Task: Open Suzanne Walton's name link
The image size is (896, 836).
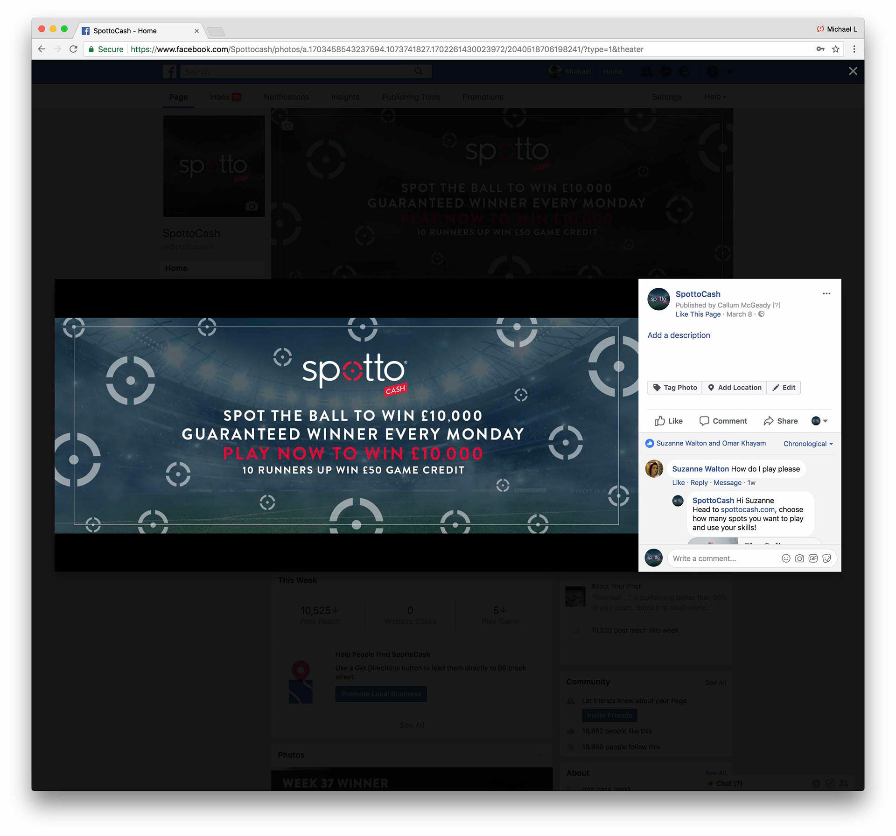Action: (700, 469)
